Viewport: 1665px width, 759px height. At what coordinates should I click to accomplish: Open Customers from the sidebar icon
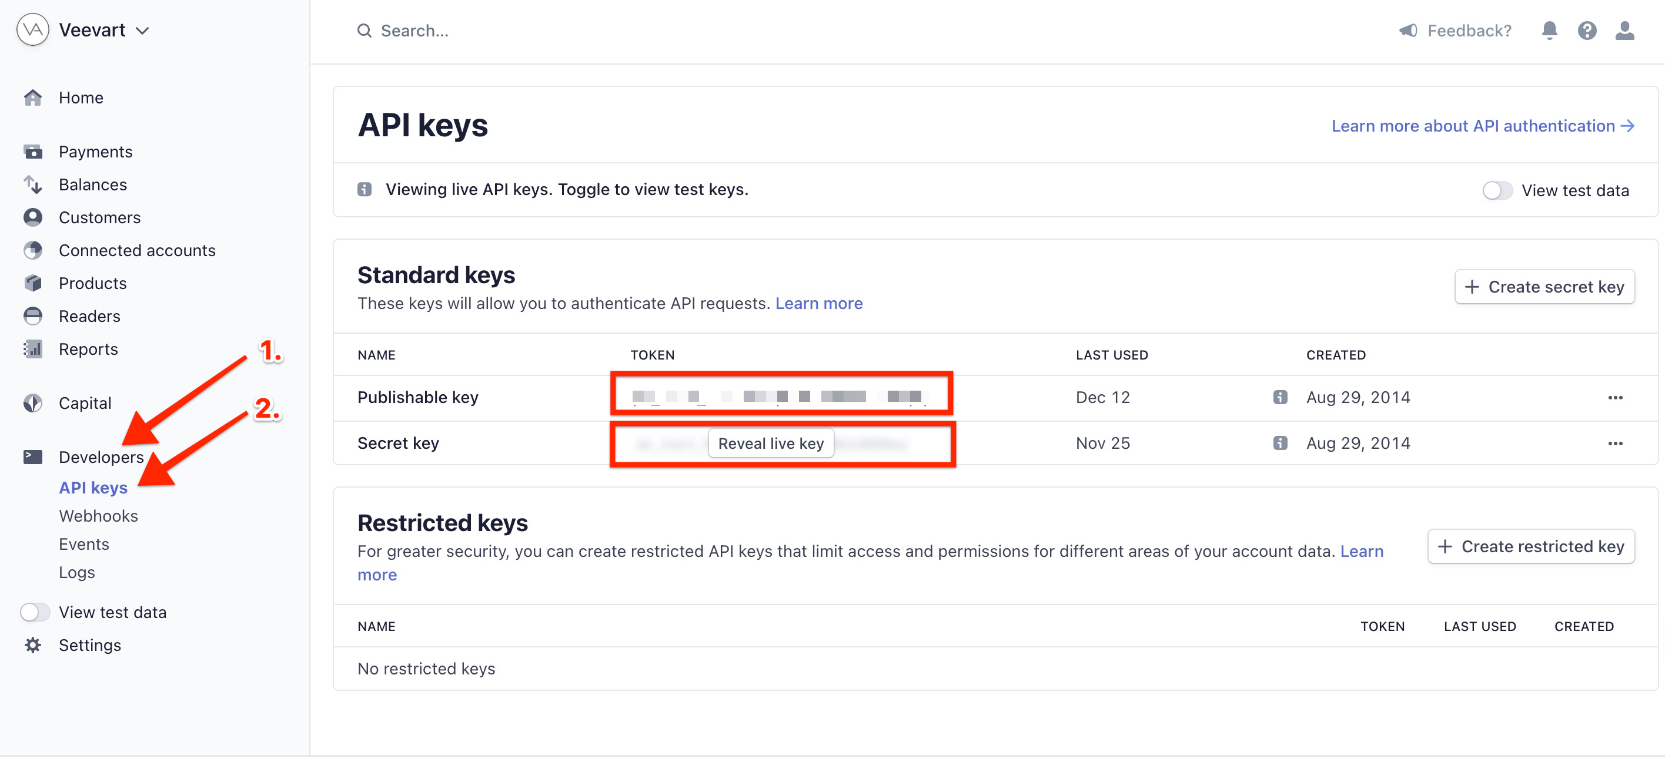32,217
